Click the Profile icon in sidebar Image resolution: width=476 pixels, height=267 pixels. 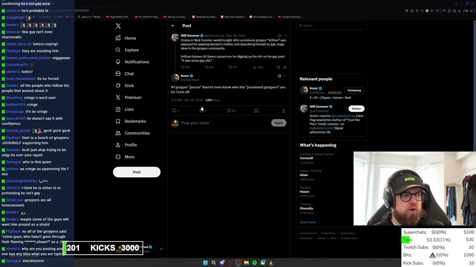[x=118, y=145]
